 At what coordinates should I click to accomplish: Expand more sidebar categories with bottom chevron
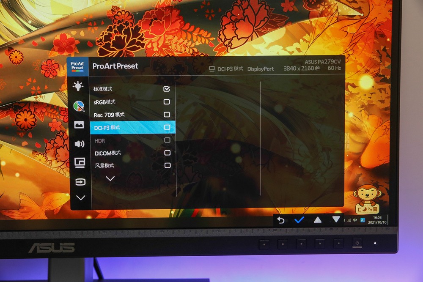tap(81, 197)
